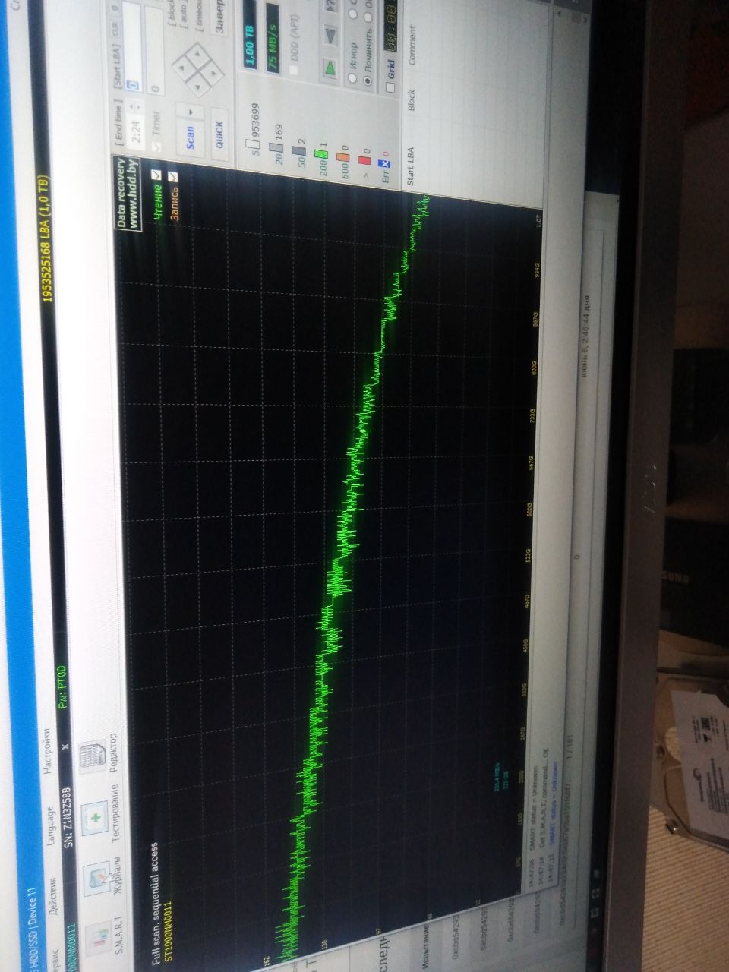Viewport: 729px width, 972px height.
Task: Open the Действия menu
Action: pyautogui.click(x=53, y=895)
